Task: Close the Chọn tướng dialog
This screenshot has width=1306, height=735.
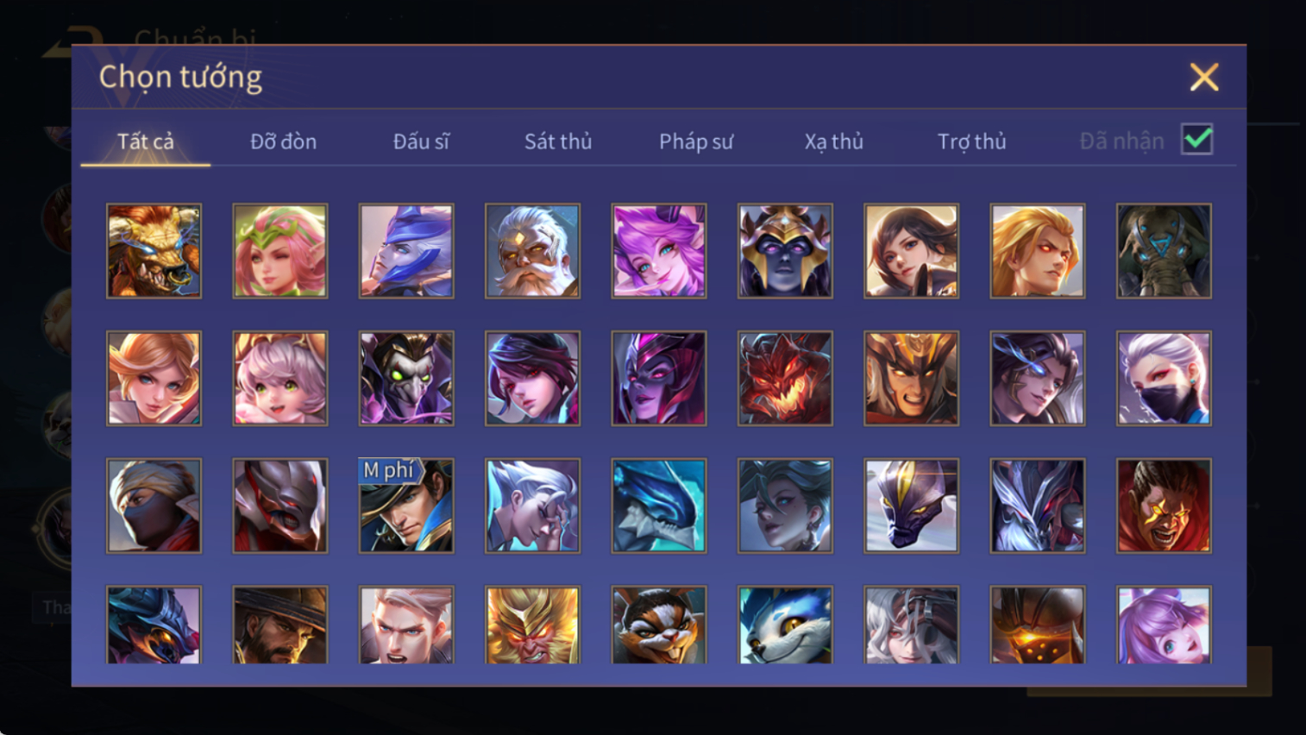Action: pos(1204,78)
